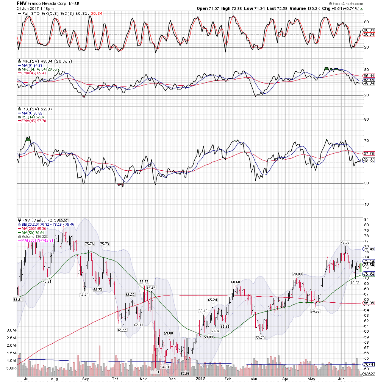Click the Sep month label on time axis
Screen dimensions: 375x382
point(86,379)
